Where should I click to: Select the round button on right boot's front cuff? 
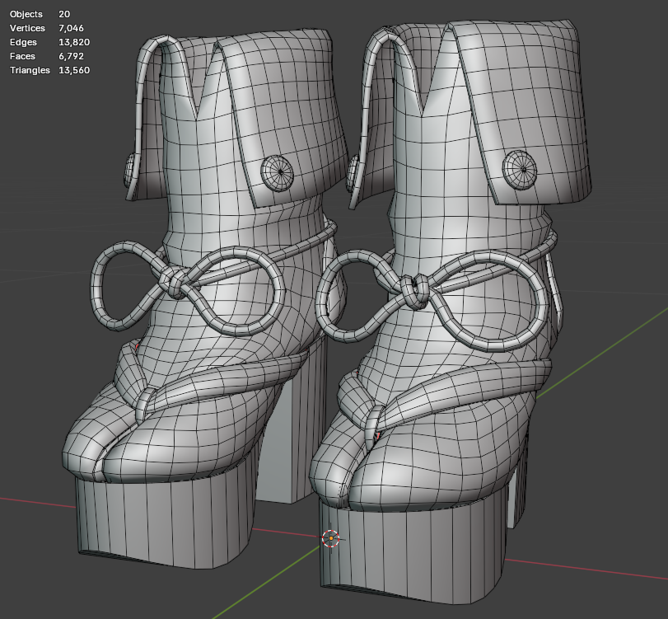click(x=520, y=169)
